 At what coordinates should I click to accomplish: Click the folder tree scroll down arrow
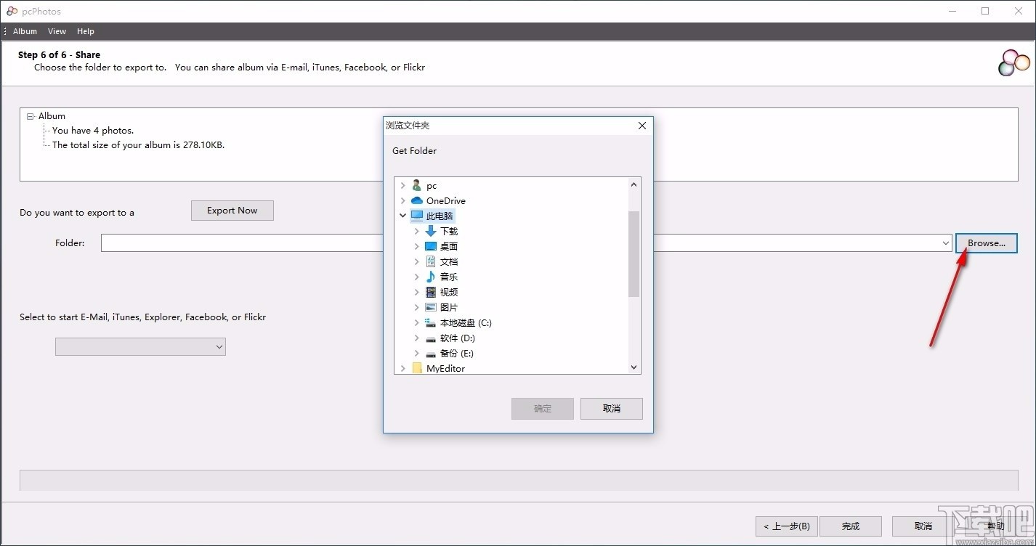(634, 367)
